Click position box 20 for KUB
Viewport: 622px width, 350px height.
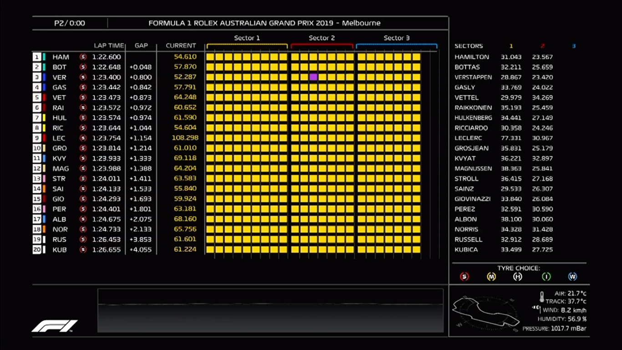[x=36, y=249]
